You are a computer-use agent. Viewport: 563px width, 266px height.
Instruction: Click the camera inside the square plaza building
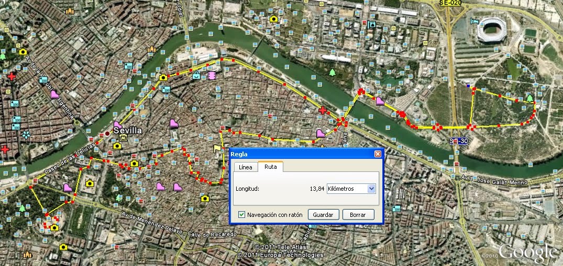point(90,183)
